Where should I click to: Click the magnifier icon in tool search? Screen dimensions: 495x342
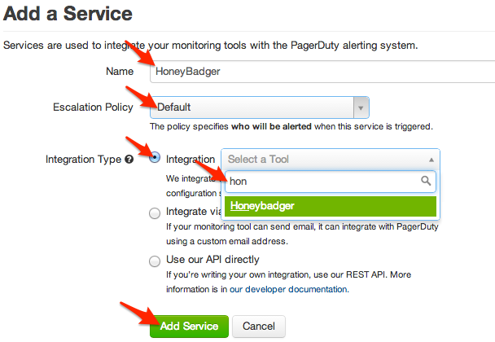click(426, 181)
